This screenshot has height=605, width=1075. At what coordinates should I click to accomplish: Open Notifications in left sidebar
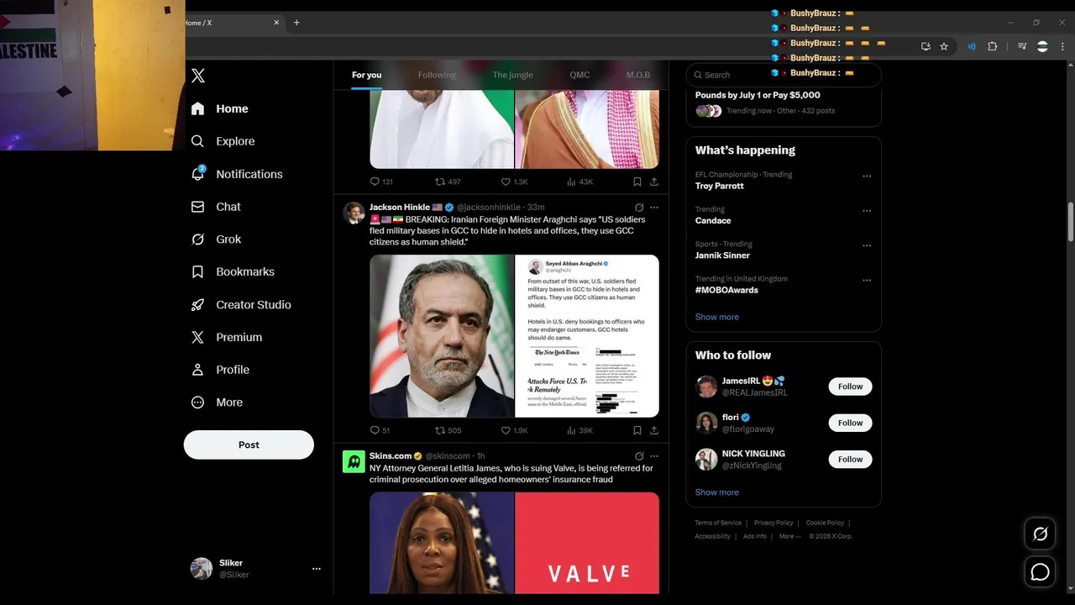coord(238,174)
